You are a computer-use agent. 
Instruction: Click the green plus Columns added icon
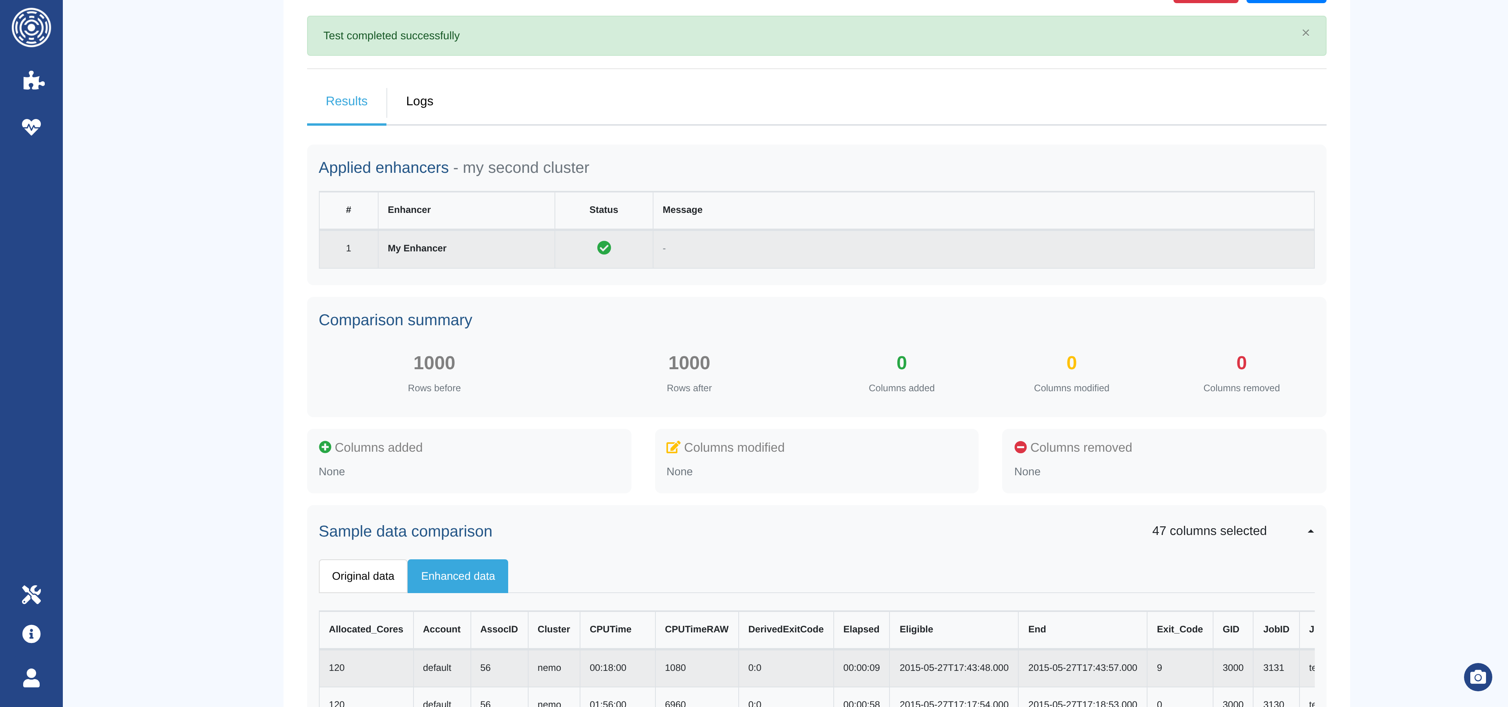(x=325, y=447)
